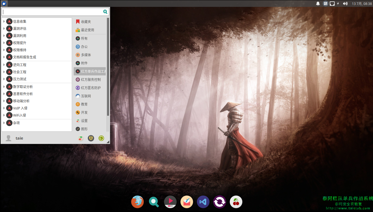Image resolution: width=373 pixels, height=212 pixels.
Task: Click the 办公 category icon
Action: tap(78, 47)
